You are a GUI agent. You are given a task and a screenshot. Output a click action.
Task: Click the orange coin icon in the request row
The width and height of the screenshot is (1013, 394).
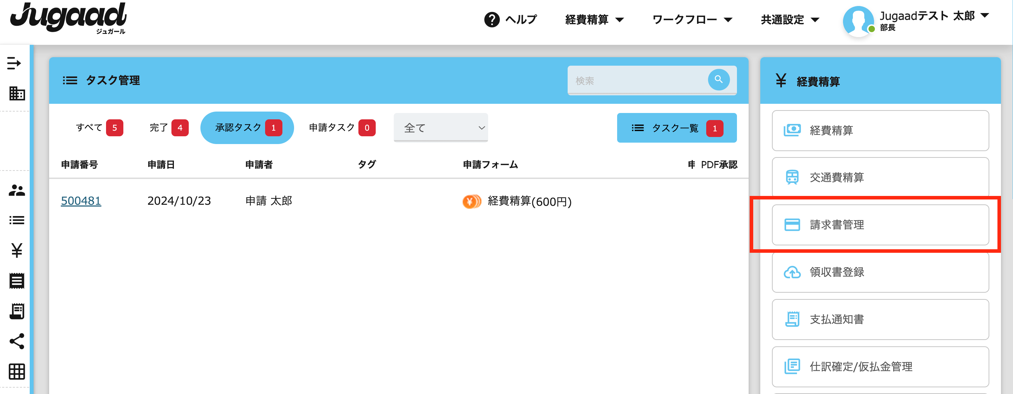click(x=472, y=201)
